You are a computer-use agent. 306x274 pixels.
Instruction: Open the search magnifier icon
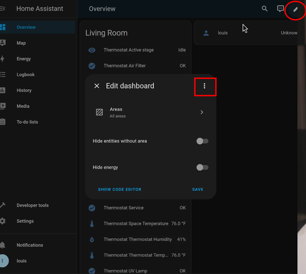(x=265, y=9)
